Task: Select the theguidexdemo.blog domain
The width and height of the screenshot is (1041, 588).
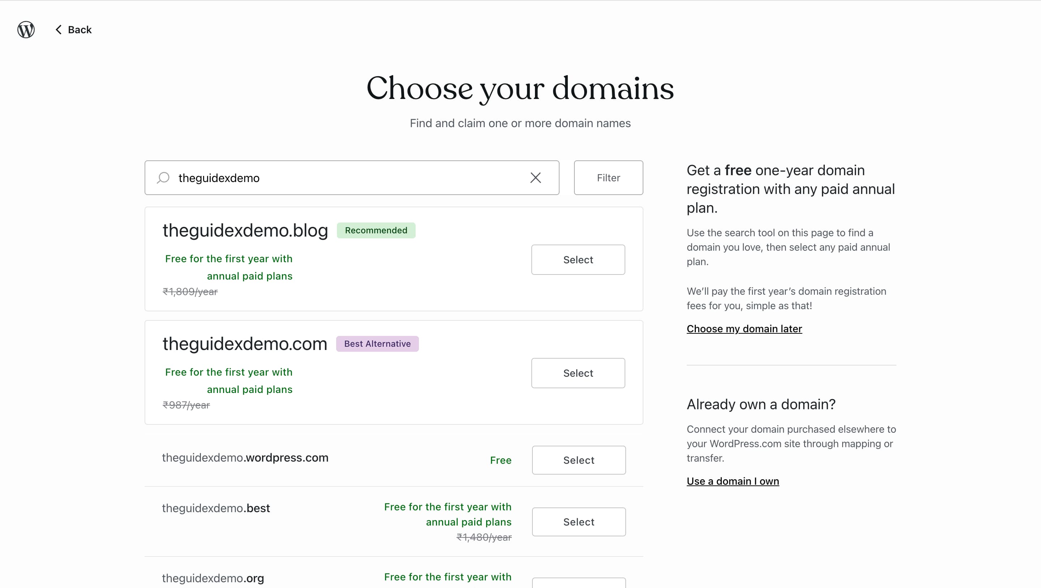Action: tap(578, 260)
